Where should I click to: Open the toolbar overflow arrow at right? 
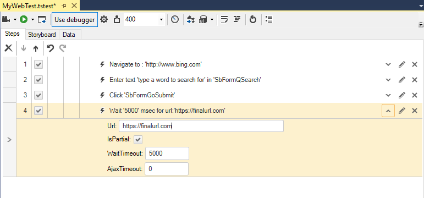tap(421, 25)
